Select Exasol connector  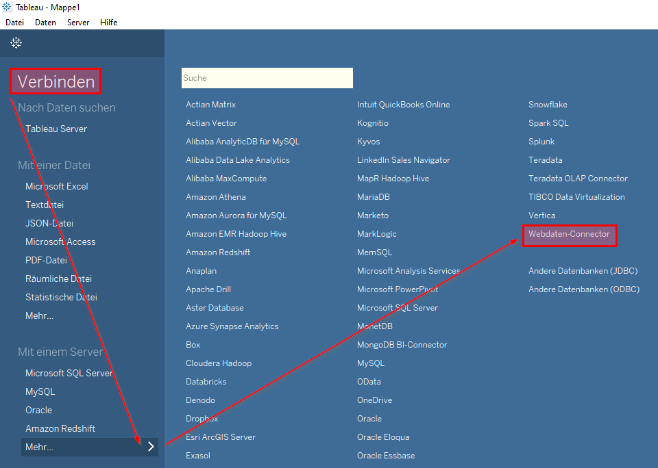(x=198, y=454)
